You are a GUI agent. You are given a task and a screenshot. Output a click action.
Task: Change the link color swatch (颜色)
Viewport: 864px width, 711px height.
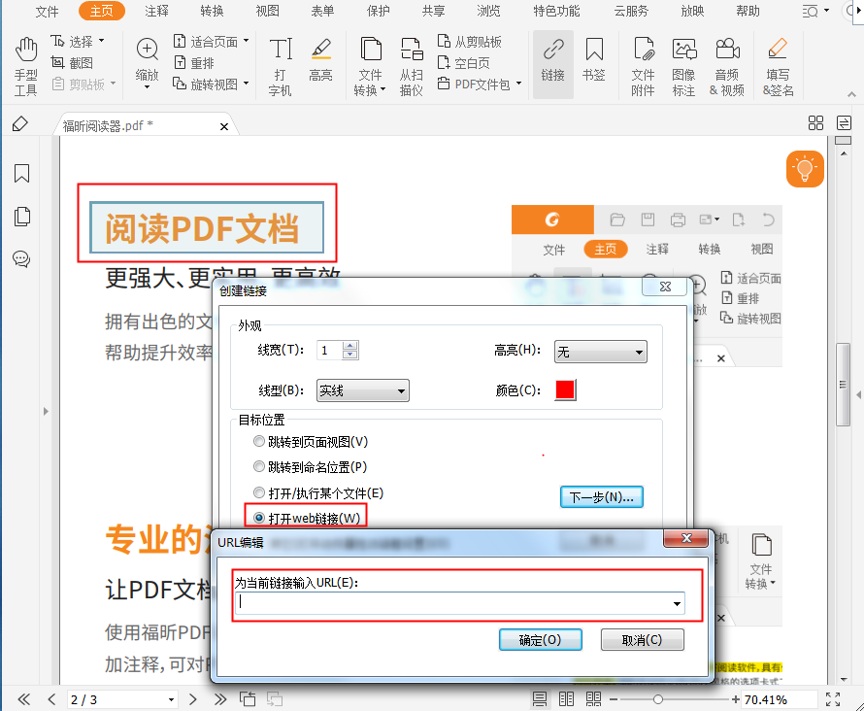click(x=564, y=389)
